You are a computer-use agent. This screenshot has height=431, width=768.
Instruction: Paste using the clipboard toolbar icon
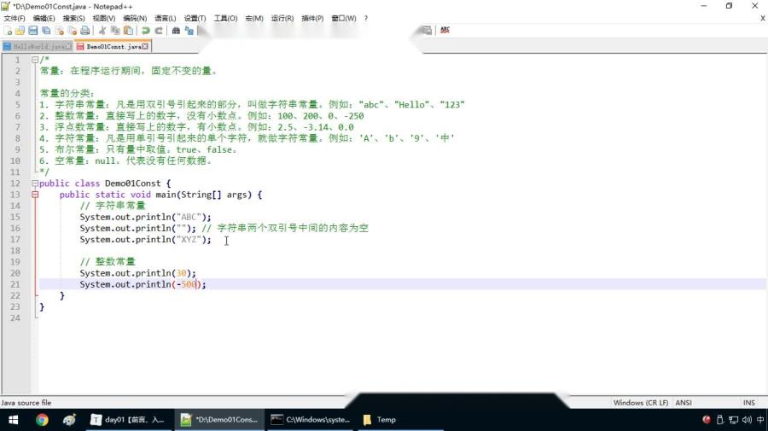[128, 31]
